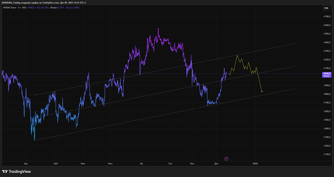
Task: Click the 3100,0 price scale label
Action: 327,154
